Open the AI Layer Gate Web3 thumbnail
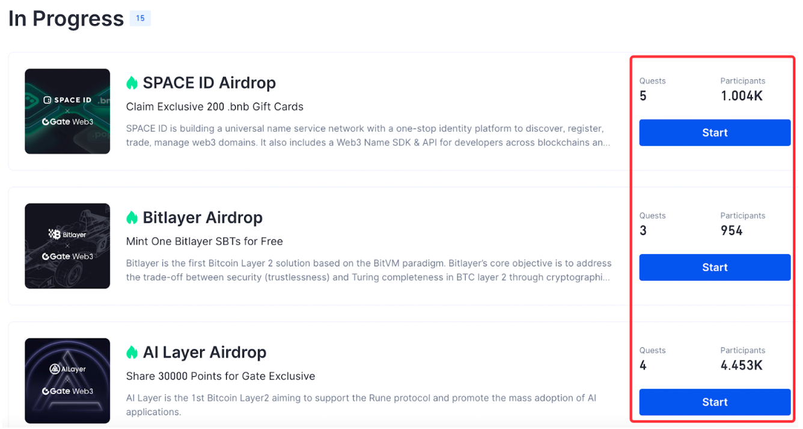 [x=67, y=380]
